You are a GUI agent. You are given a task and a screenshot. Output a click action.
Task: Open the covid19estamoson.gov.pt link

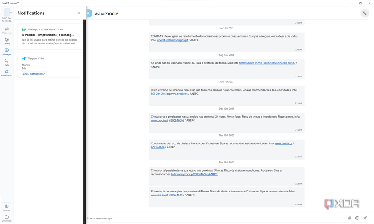click(172, 40)
